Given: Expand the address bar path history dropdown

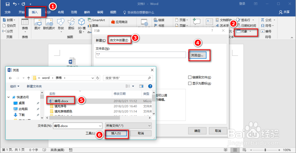Looking at the screenshot, I should [93, 78].
